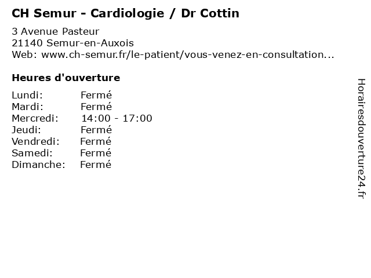Click the postal line 21140 Semur-en-Auxois
The image size is (371, 278).
(x=72, y=43)
